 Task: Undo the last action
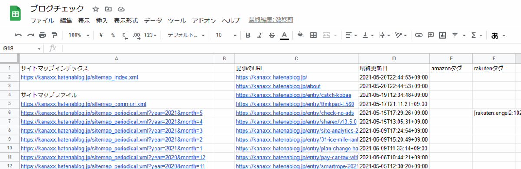[x=19, y=35]
